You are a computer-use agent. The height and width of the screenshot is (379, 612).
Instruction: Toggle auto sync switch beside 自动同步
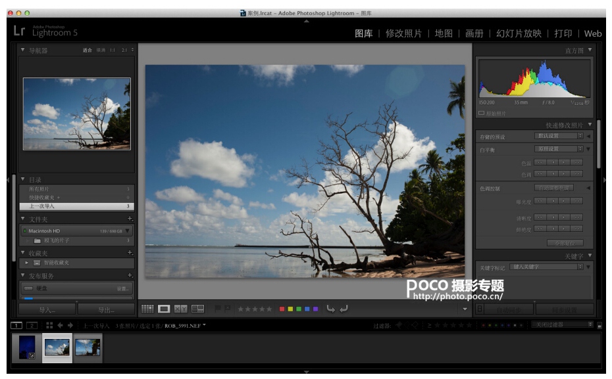click(480, 309)
